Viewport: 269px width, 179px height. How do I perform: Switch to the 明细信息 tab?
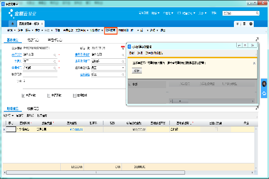click(x=12, y=108)
